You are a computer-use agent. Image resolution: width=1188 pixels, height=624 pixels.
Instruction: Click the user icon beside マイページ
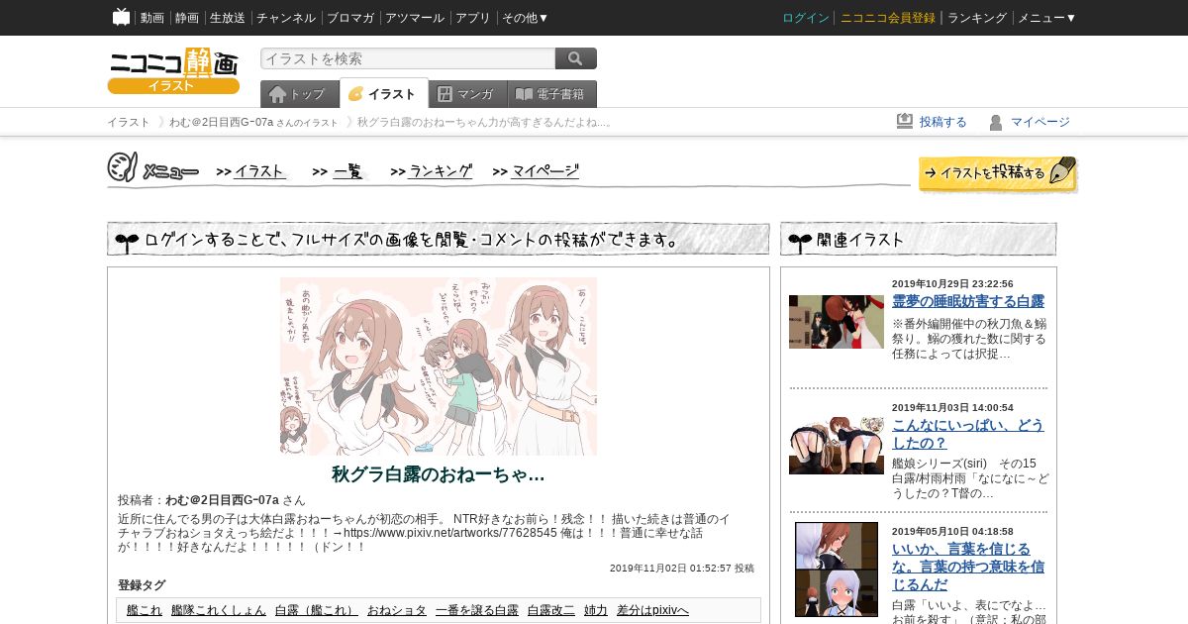[x=996, y=122]
